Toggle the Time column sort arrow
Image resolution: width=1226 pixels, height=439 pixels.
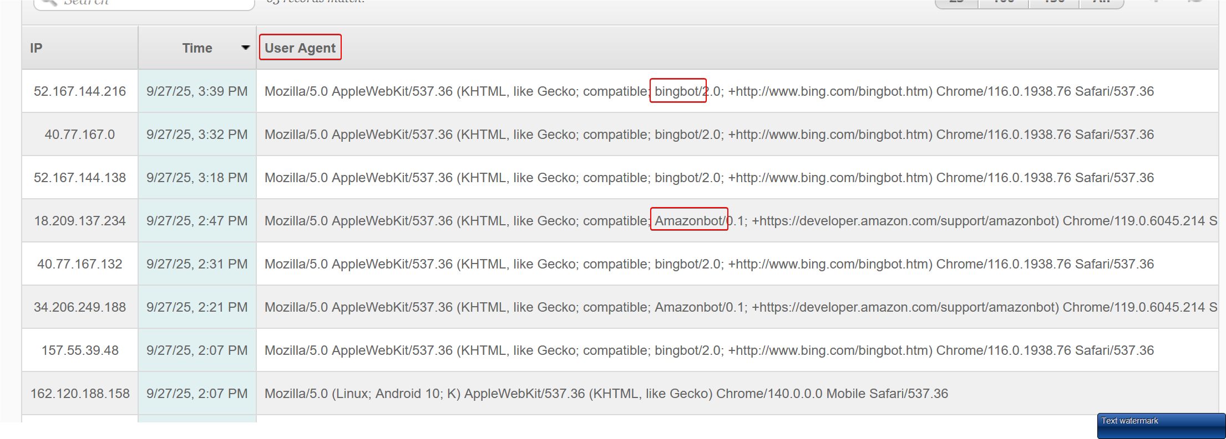click(245, 48)
